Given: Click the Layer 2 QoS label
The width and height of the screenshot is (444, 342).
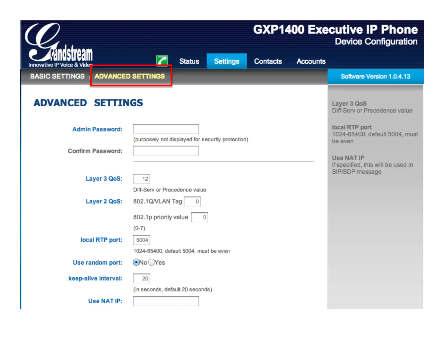Looking at the screenshot, I should click(104, 201).
